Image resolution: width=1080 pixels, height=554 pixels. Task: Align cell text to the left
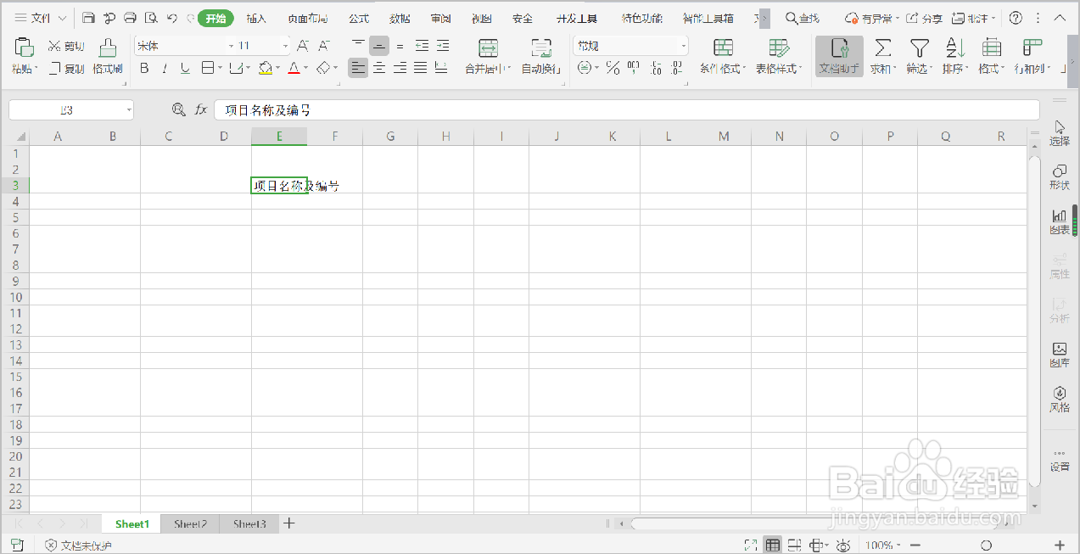pyautogui.click(x=359, y=68)
